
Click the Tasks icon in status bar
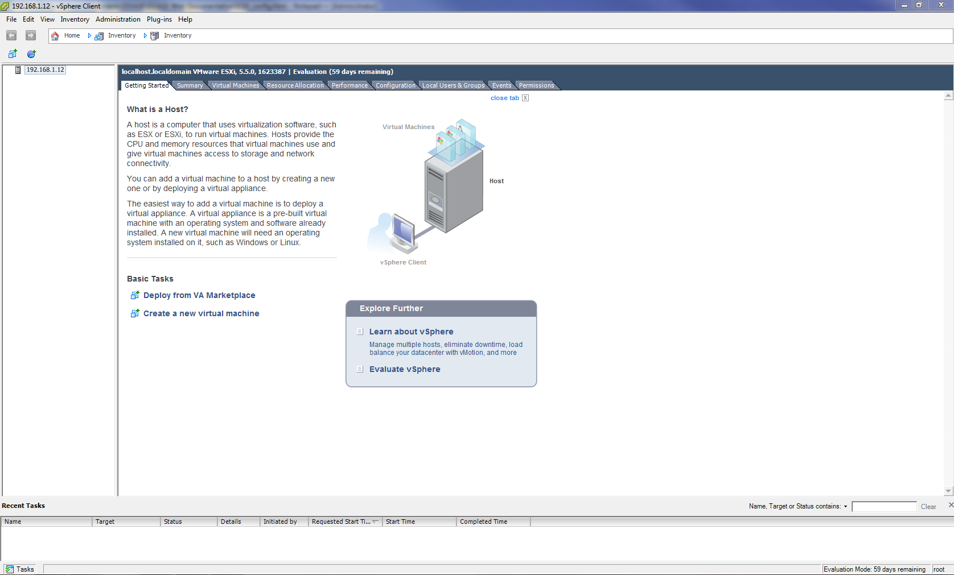tap(10, 569)
